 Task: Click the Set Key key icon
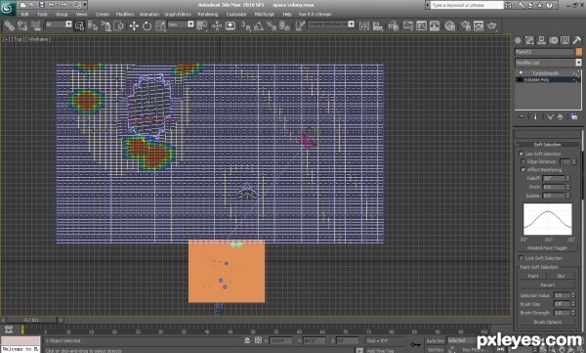click(x=416, y=344)
